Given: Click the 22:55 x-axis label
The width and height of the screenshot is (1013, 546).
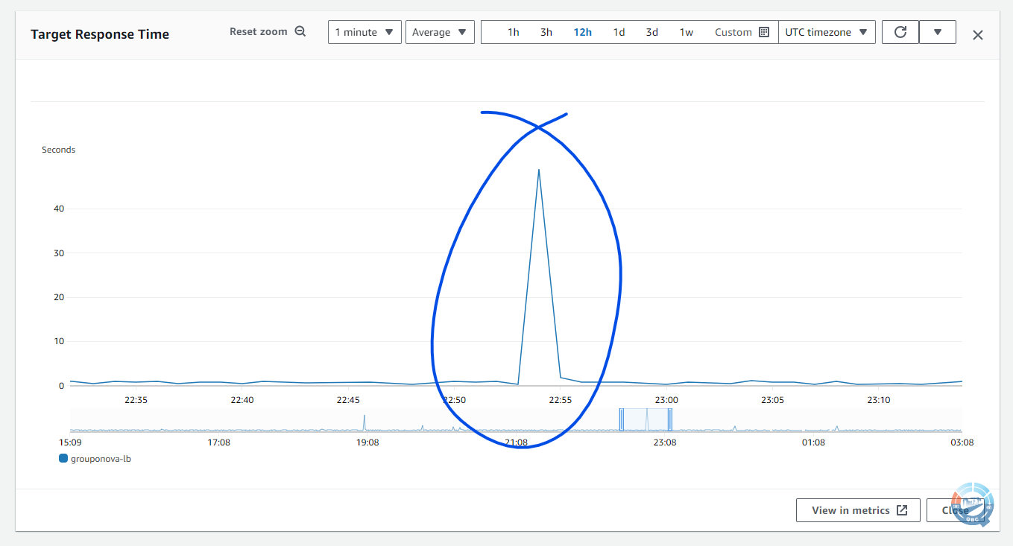Looking at the screenshot, I should tap(561, 400).
